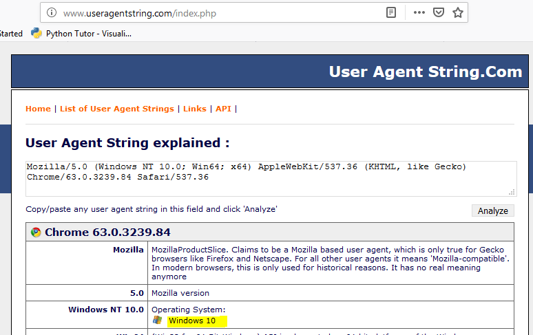Click the 'Chrome 63.0.3239.84' result heading
The height and width of the screenshot is (335, 533).
point(107,232)
